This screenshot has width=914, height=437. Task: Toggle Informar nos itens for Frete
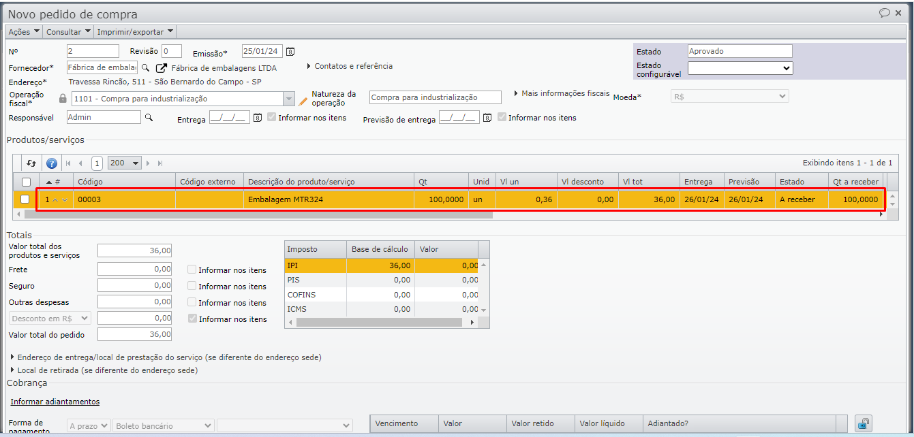point(192,270)
